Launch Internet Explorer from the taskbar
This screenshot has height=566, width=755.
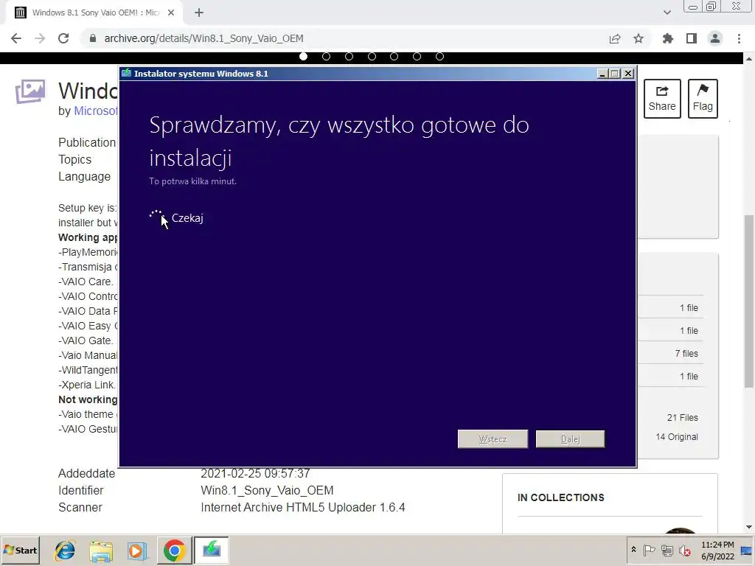click(65, 550)
